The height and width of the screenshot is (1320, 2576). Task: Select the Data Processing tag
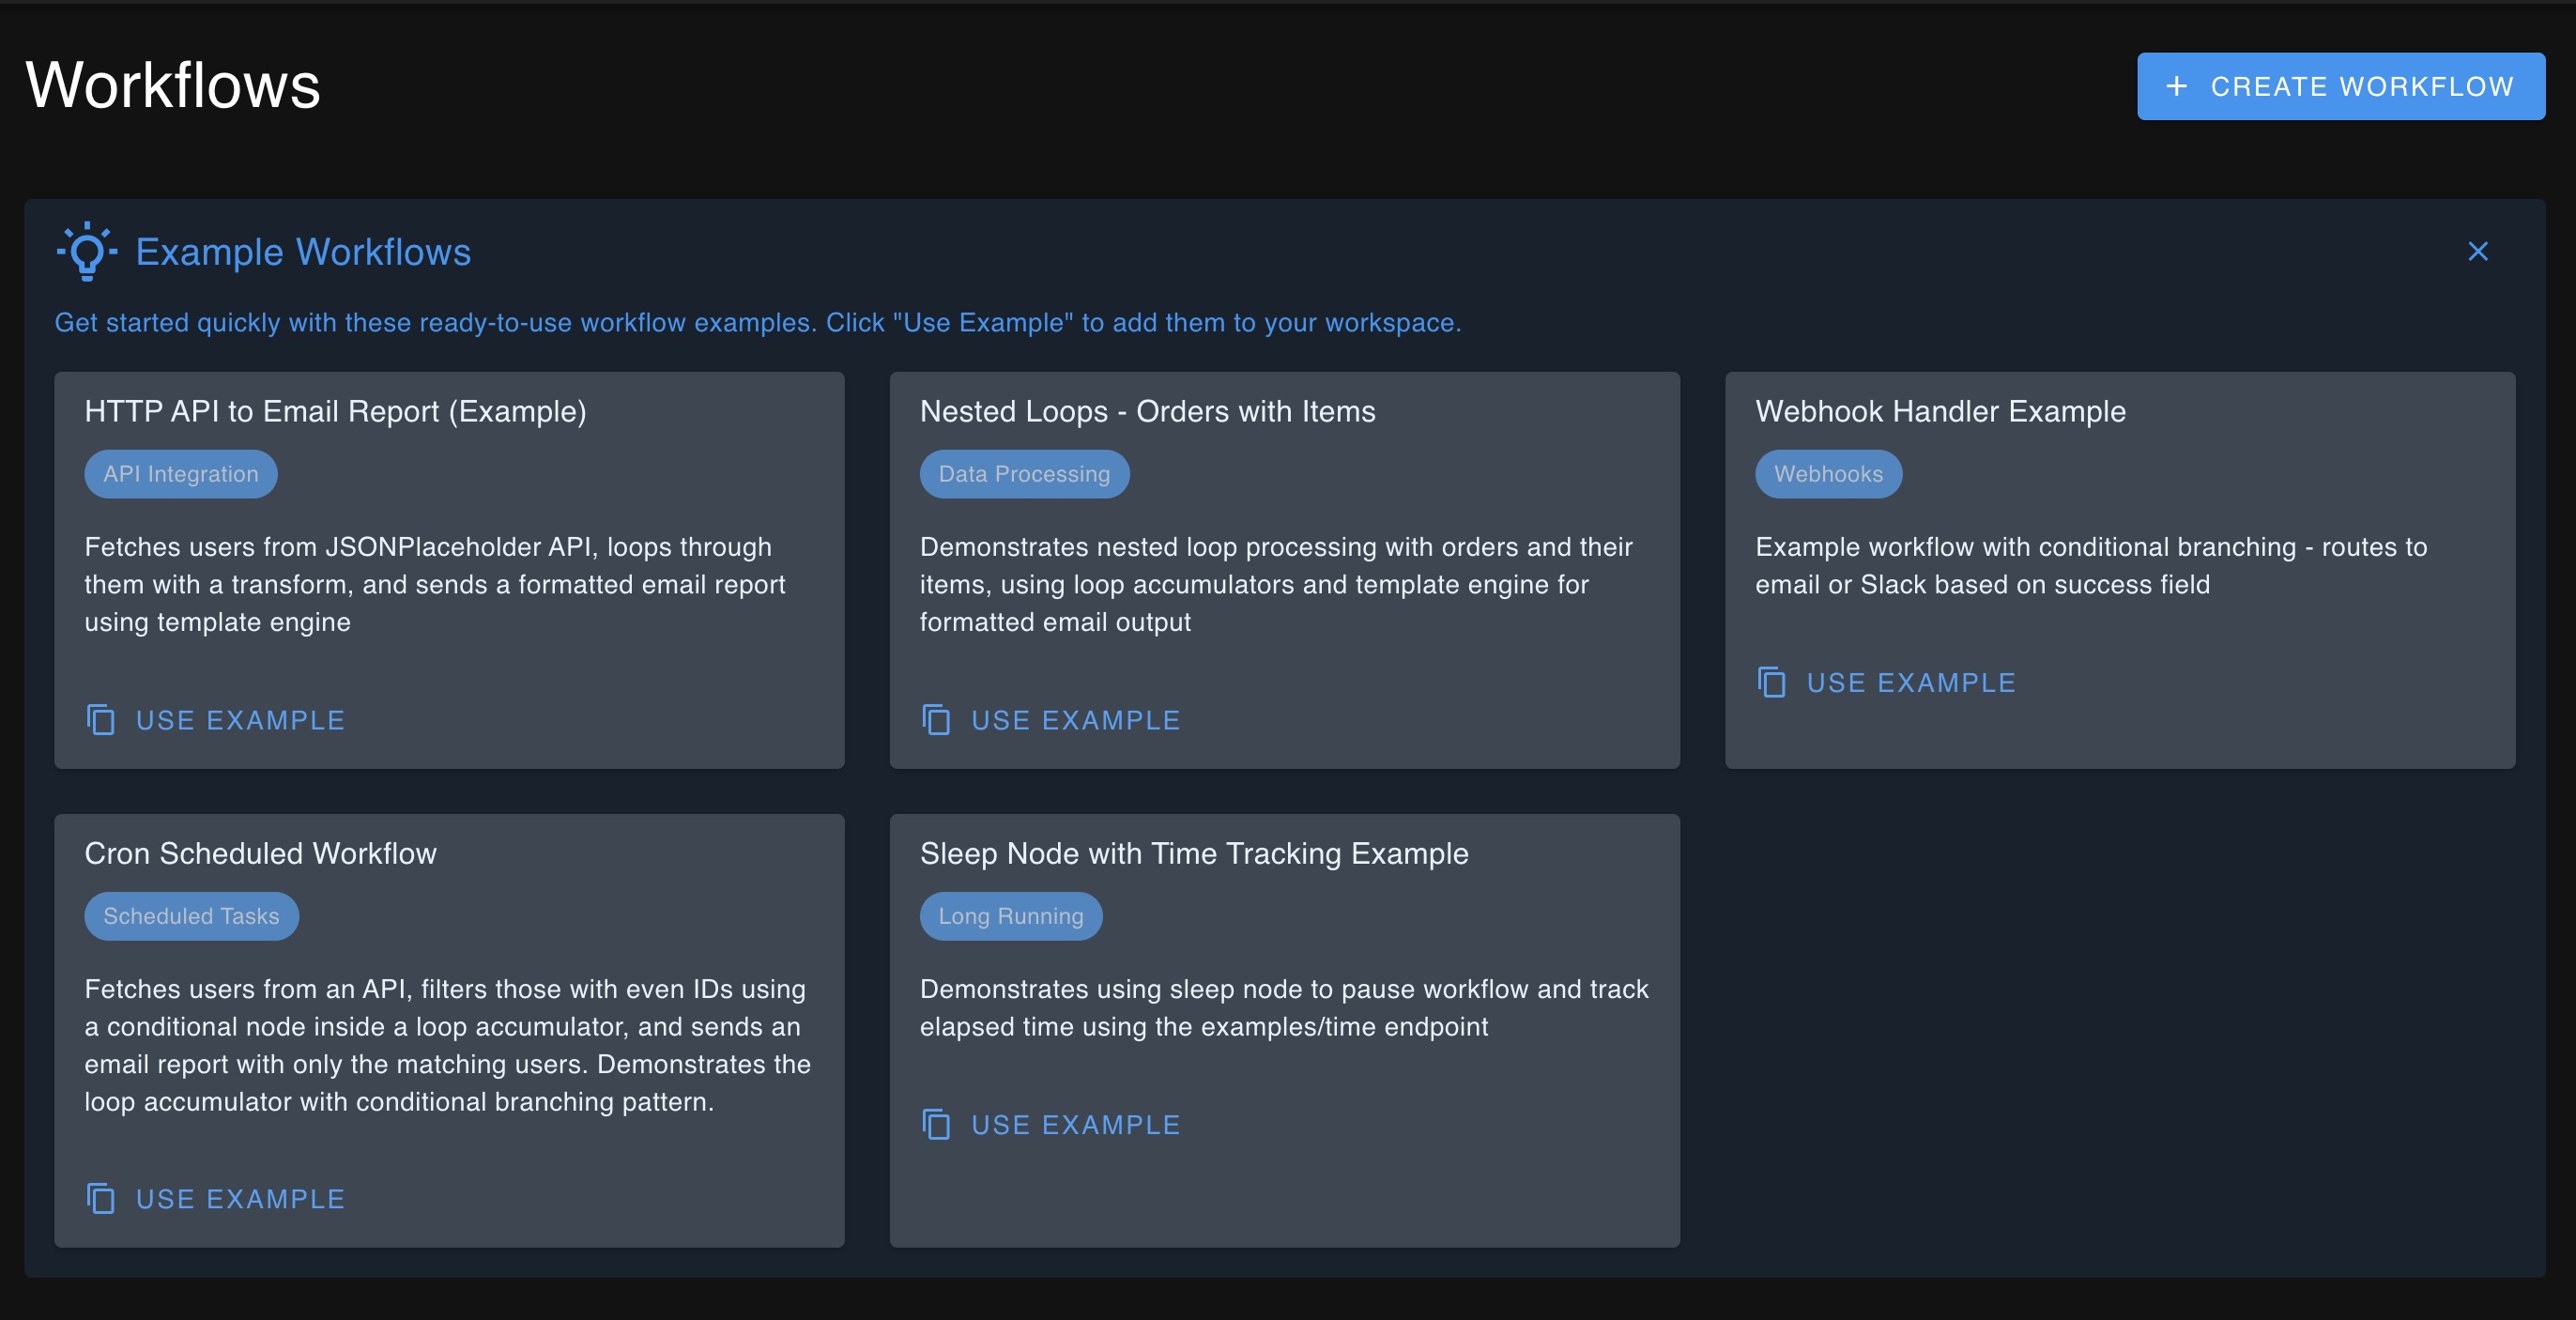click(1024, 473)
